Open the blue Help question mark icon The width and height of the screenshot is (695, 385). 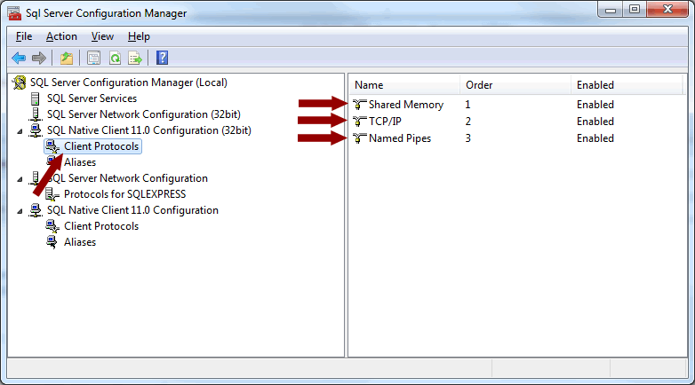pos(163,58)
